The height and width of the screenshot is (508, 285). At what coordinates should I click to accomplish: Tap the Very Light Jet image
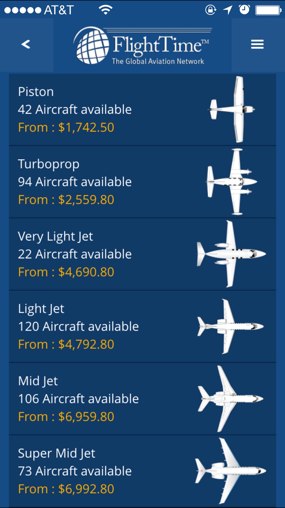click(231, 254)
